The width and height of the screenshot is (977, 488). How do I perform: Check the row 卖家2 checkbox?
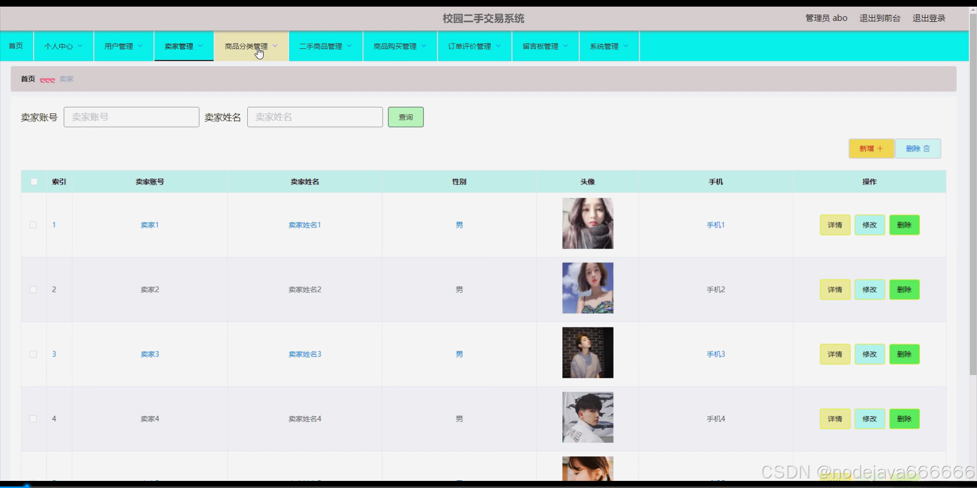pyautogui.click(x=33, y=289)
